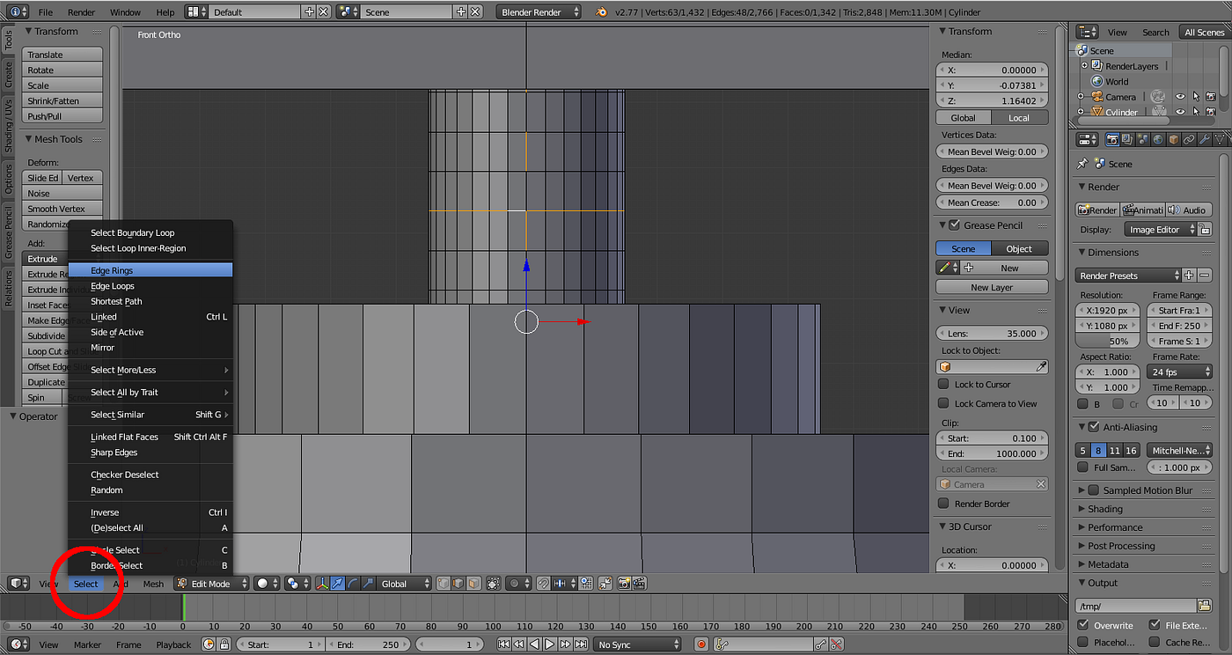
Task: Select the translate manipulator arrow icon
Action: point(338,584)
